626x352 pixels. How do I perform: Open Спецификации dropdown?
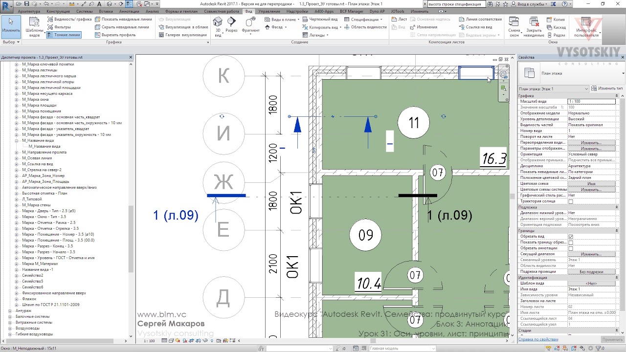(x=363, y=19)
